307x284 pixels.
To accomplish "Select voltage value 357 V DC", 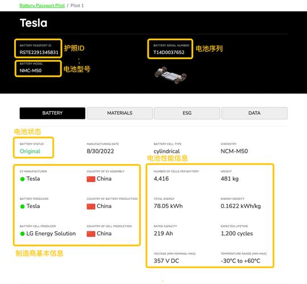I will click(166, 261).
